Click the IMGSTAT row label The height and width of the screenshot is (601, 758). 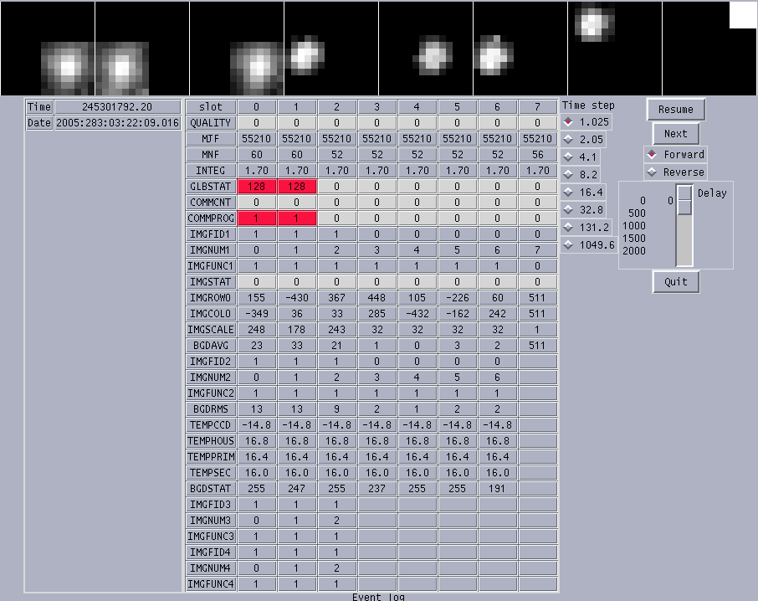click(x=211, y=282)
